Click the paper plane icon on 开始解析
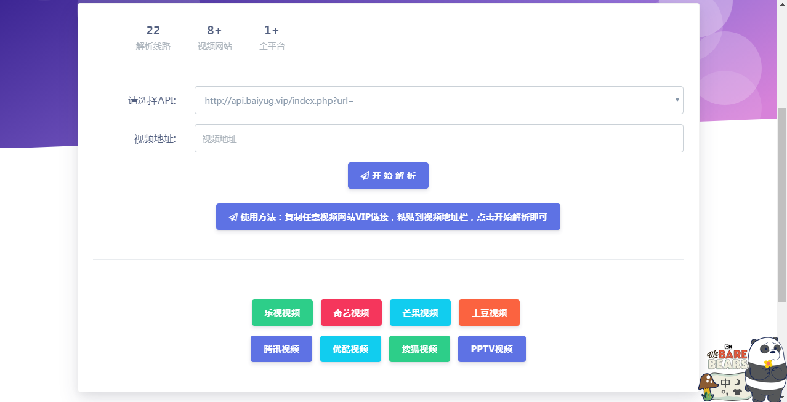 pos(364,175)
